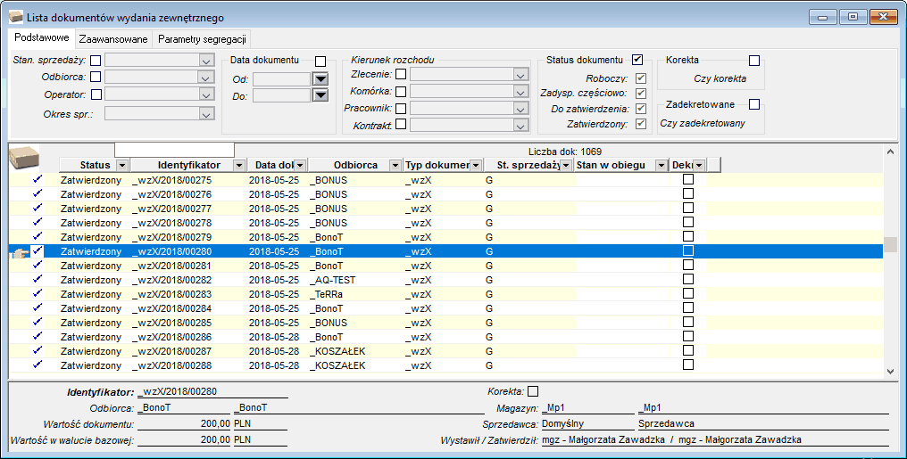907x459 pixels.
Task: Enable the Pracownik filter checkbox
Action: coord(400,108)
